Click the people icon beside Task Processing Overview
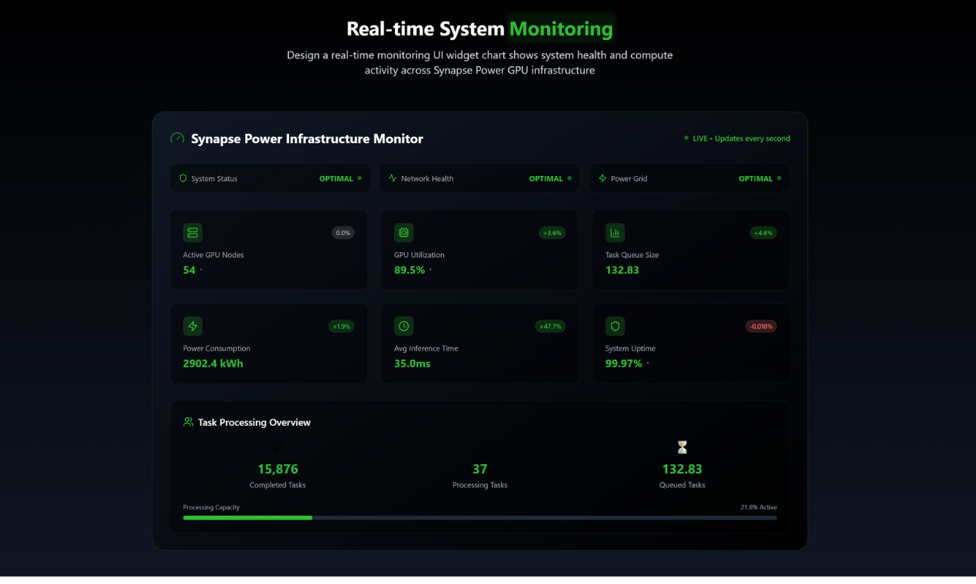This screenshot has width=976, height=584. 188,422
